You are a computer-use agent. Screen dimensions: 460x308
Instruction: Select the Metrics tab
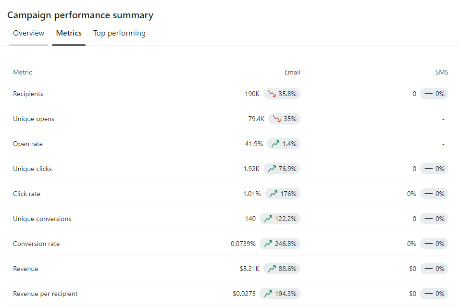point(69,33)
